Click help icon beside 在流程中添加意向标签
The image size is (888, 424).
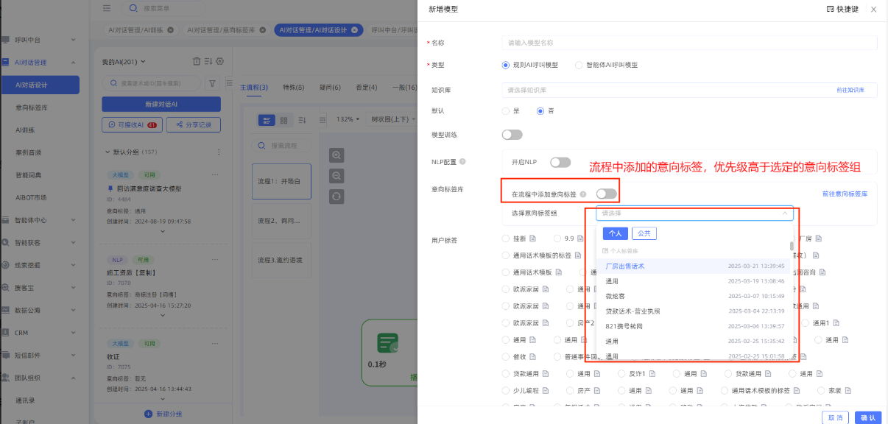(x=583, y=194)
